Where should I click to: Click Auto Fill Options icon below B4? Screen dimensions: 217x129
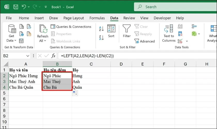pyautogui.click(x=75, y=93)
